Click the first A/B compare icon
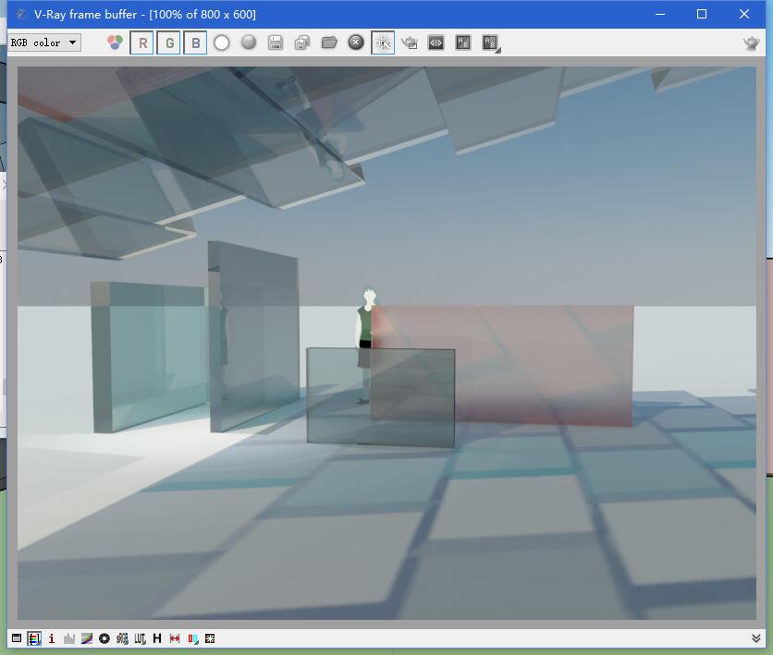Image resolution: width=773 pixels, height=655 pixels. click(462, 42)
